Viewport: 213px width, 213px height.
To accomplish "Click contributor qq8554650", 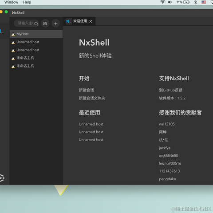I will click(x=169, y=156).
